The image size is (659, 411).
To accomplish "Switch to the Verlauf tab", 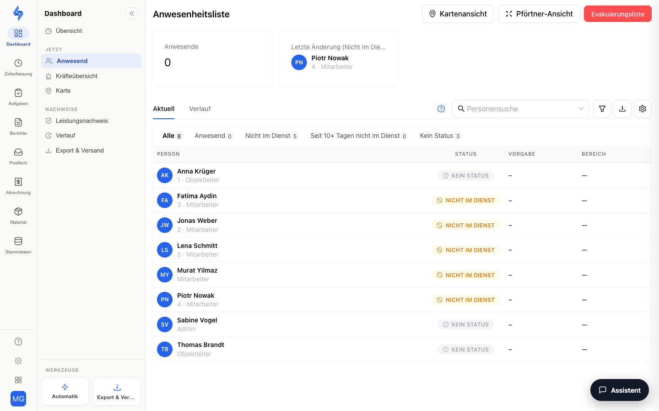I will coord(200,109).
